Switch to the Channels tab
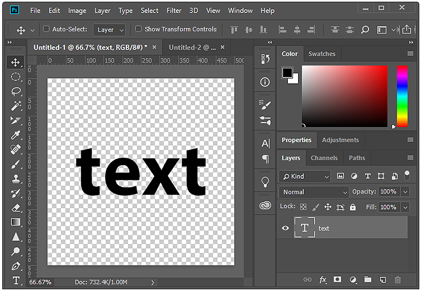This screenshot has width=421, height=291. click(324, 158)
